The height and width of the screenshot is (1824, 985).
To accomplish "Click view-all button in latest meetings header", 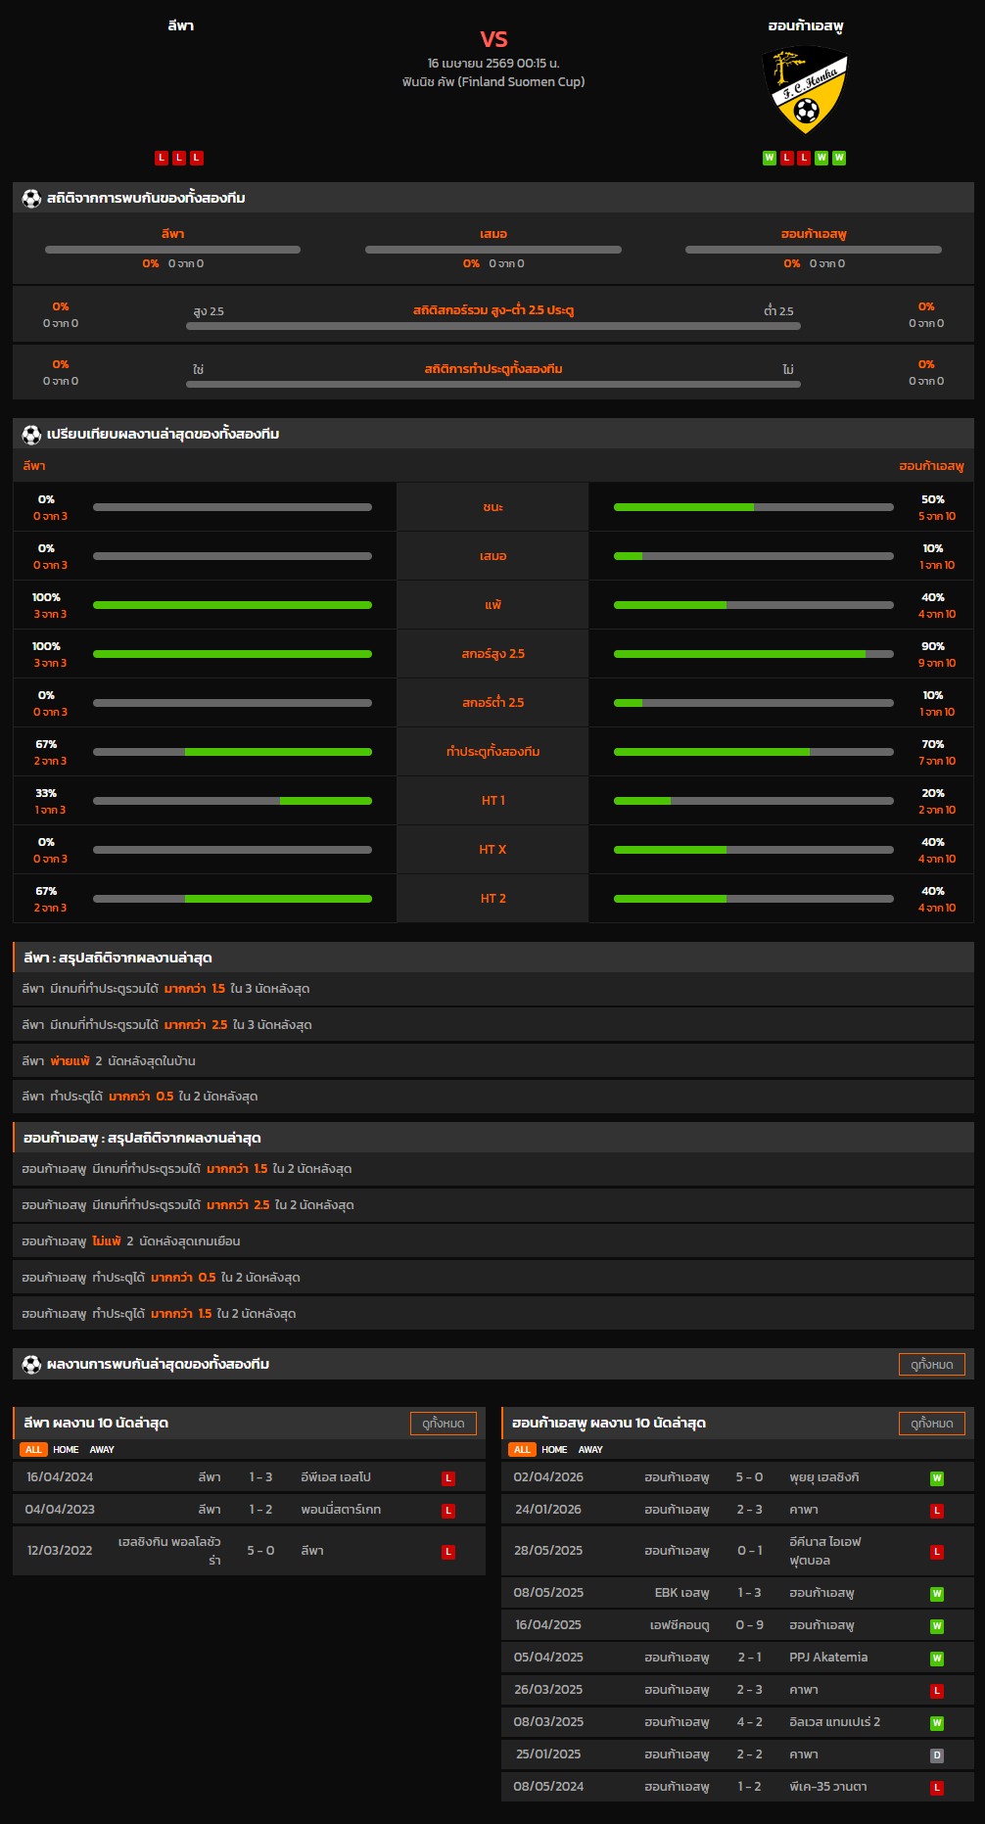I will tap(931, 1364).
